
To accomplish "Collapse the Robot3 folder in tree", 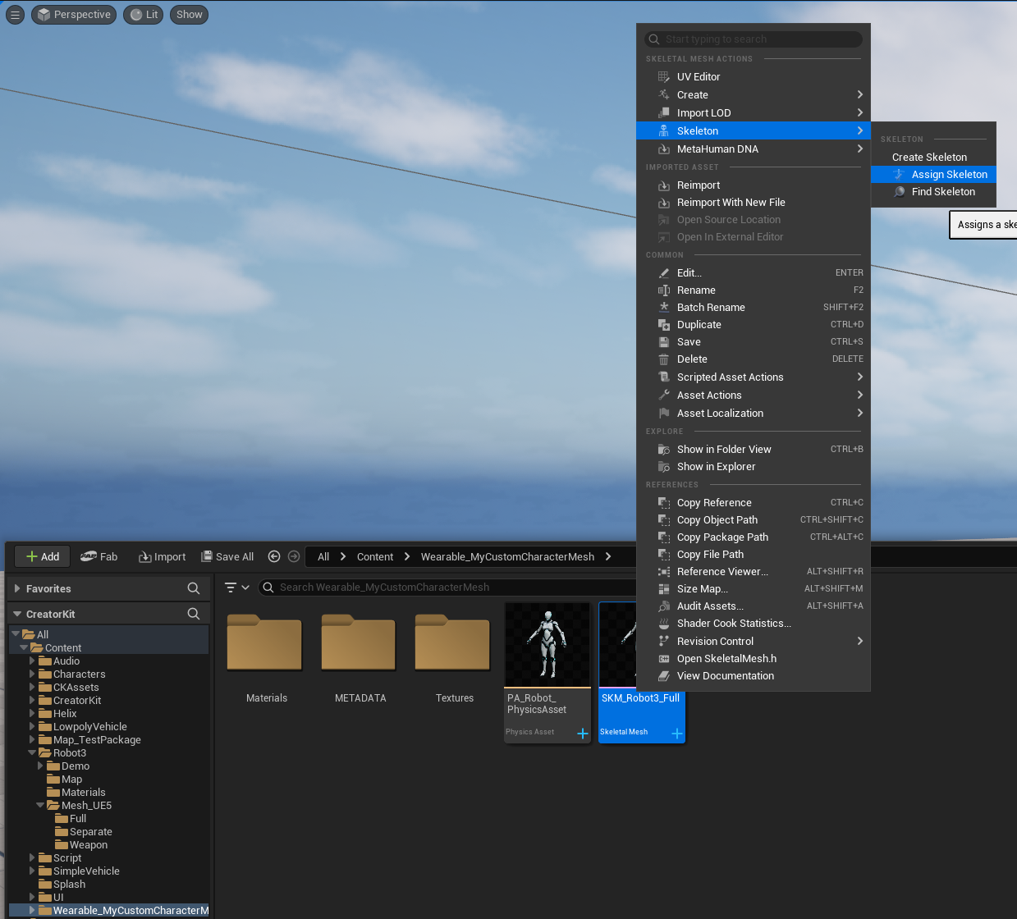I will click(x=33, y=752).
